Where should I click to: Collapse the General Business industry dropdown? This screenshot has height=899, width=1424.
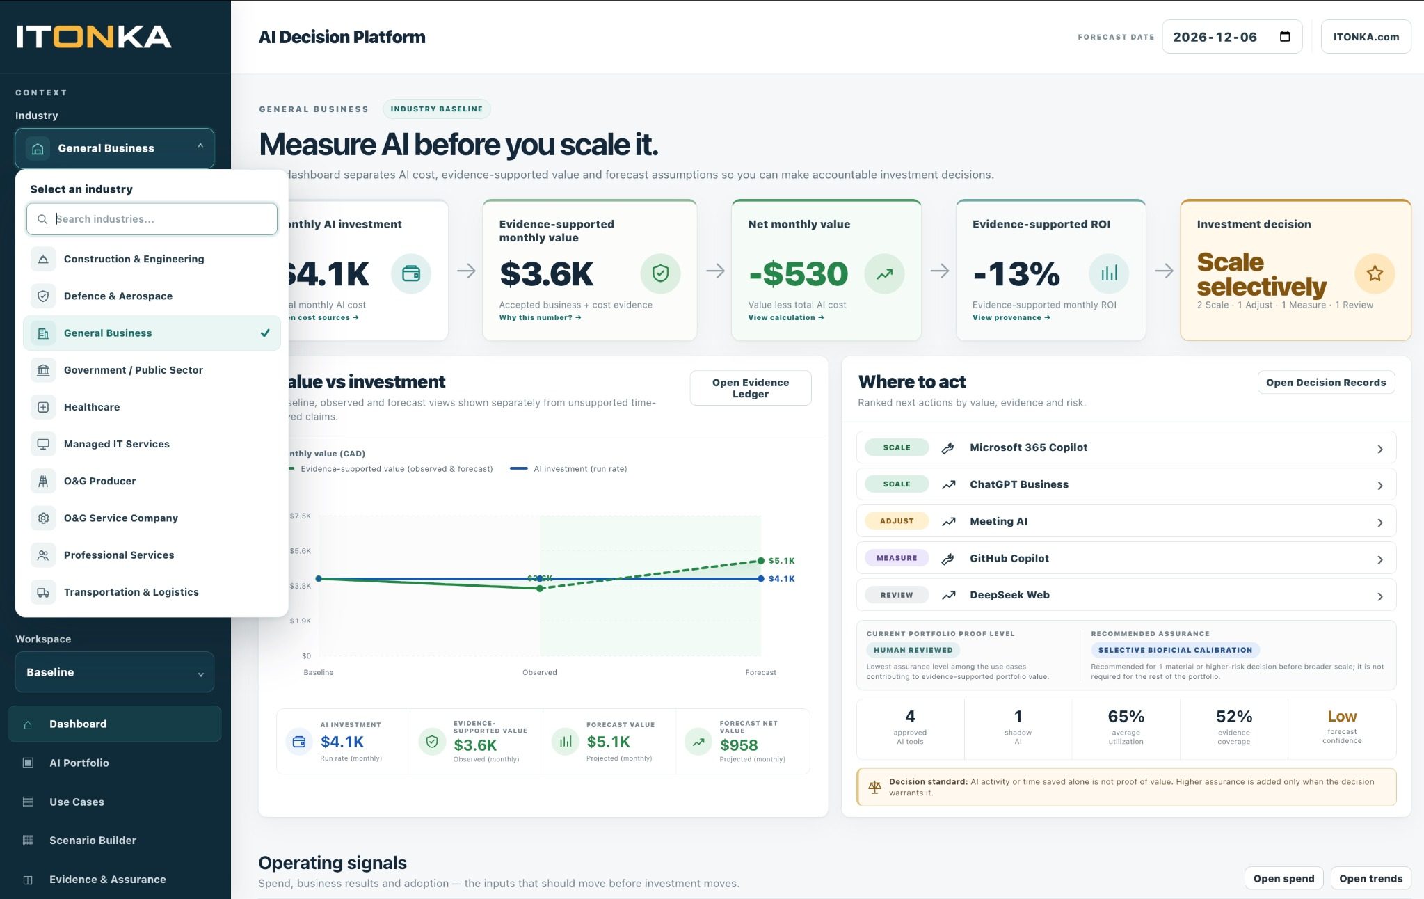click(x=115, y=148)
